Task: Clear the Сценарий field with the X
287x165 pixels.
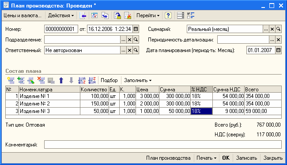Action: (272, 29)
